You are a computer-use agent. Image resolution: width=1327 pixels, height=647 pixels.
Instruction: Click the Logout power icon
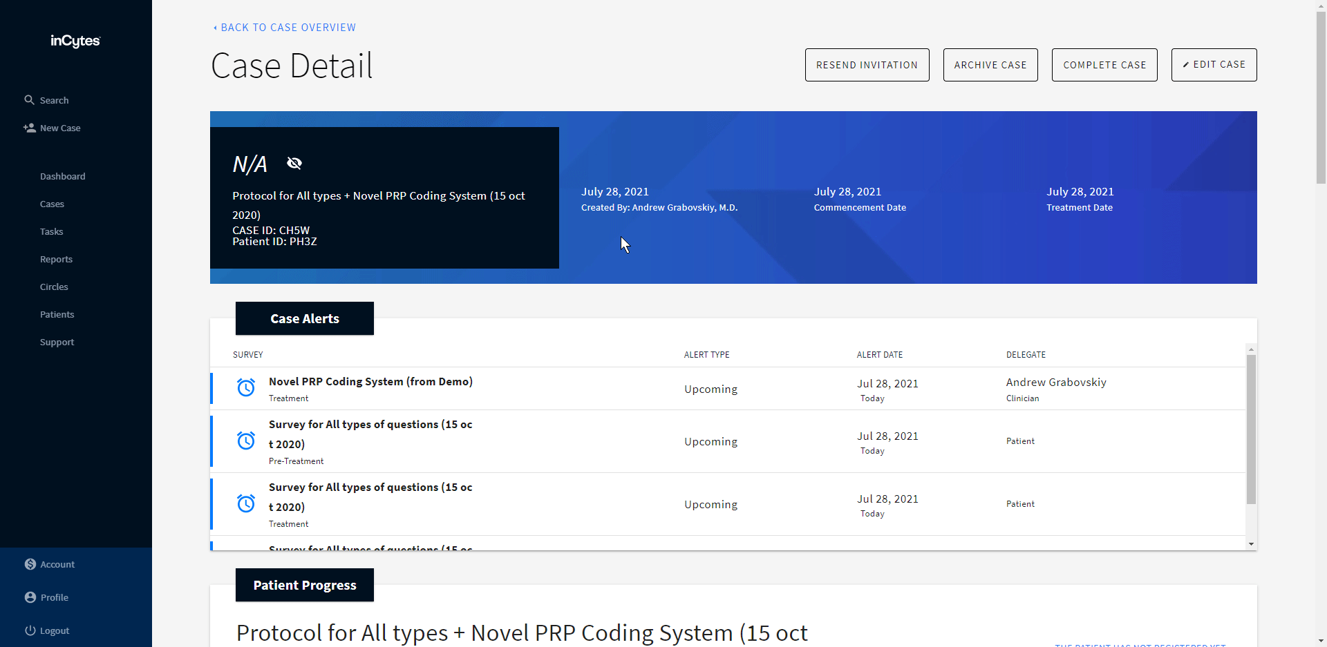click(30, 630)
